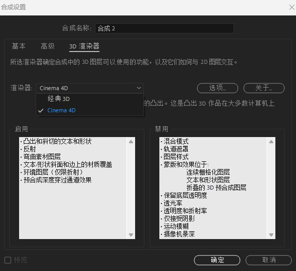The image size is (296, 271).
Task: Confirm with the 确定 button
Action: (x=217, y=260)
